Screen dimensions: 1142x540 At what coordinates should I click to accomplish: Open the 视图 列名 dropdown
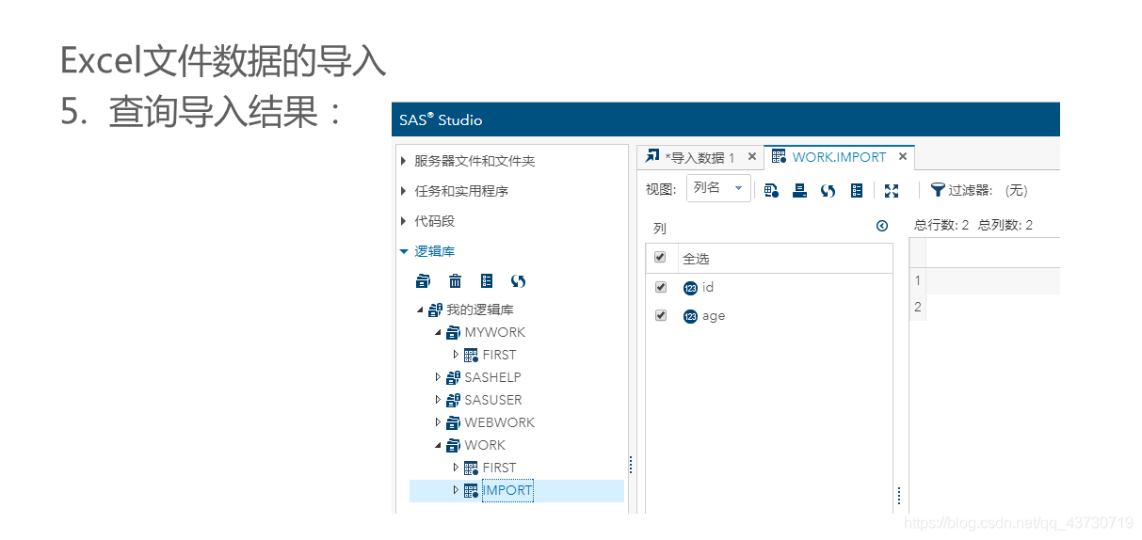pos(718,188)
